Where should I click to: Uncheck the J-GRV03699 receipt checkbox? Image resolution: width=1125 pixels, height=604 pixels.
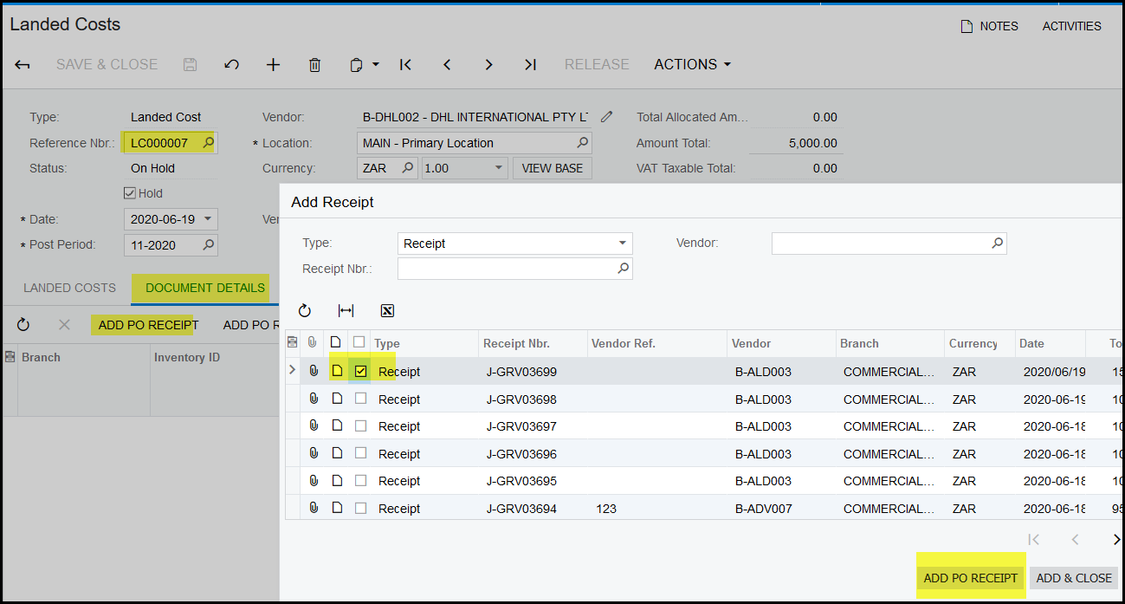pos(361,372)
